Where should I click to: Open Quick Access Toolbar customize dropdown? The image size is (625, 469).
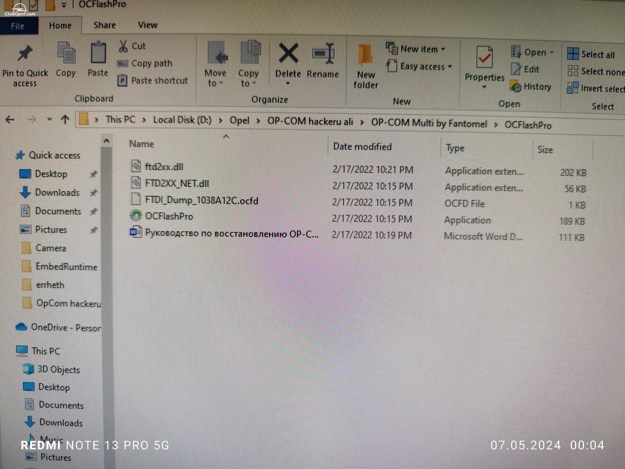pos(64,5)
